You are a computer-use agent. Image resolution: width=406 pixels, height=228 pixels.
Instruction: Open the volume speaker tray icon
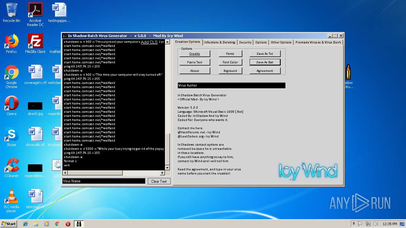[376, 224]
